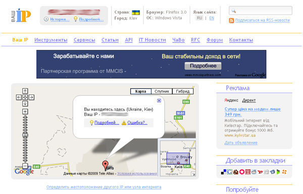Open the Директ link
This screenshot has width=303, height=194.
249,100
